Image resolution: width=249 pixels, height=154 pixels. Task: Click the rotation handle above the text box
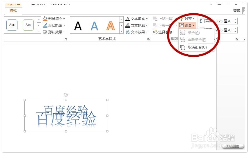[66, 95]
